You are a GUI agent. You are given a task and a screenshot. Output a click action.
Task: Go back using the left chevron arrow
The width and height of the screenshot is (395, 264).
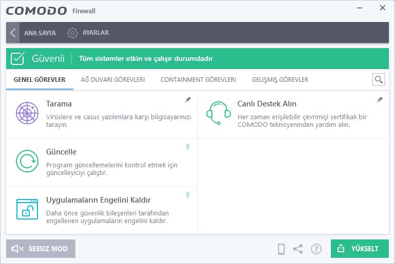point(13,33)
